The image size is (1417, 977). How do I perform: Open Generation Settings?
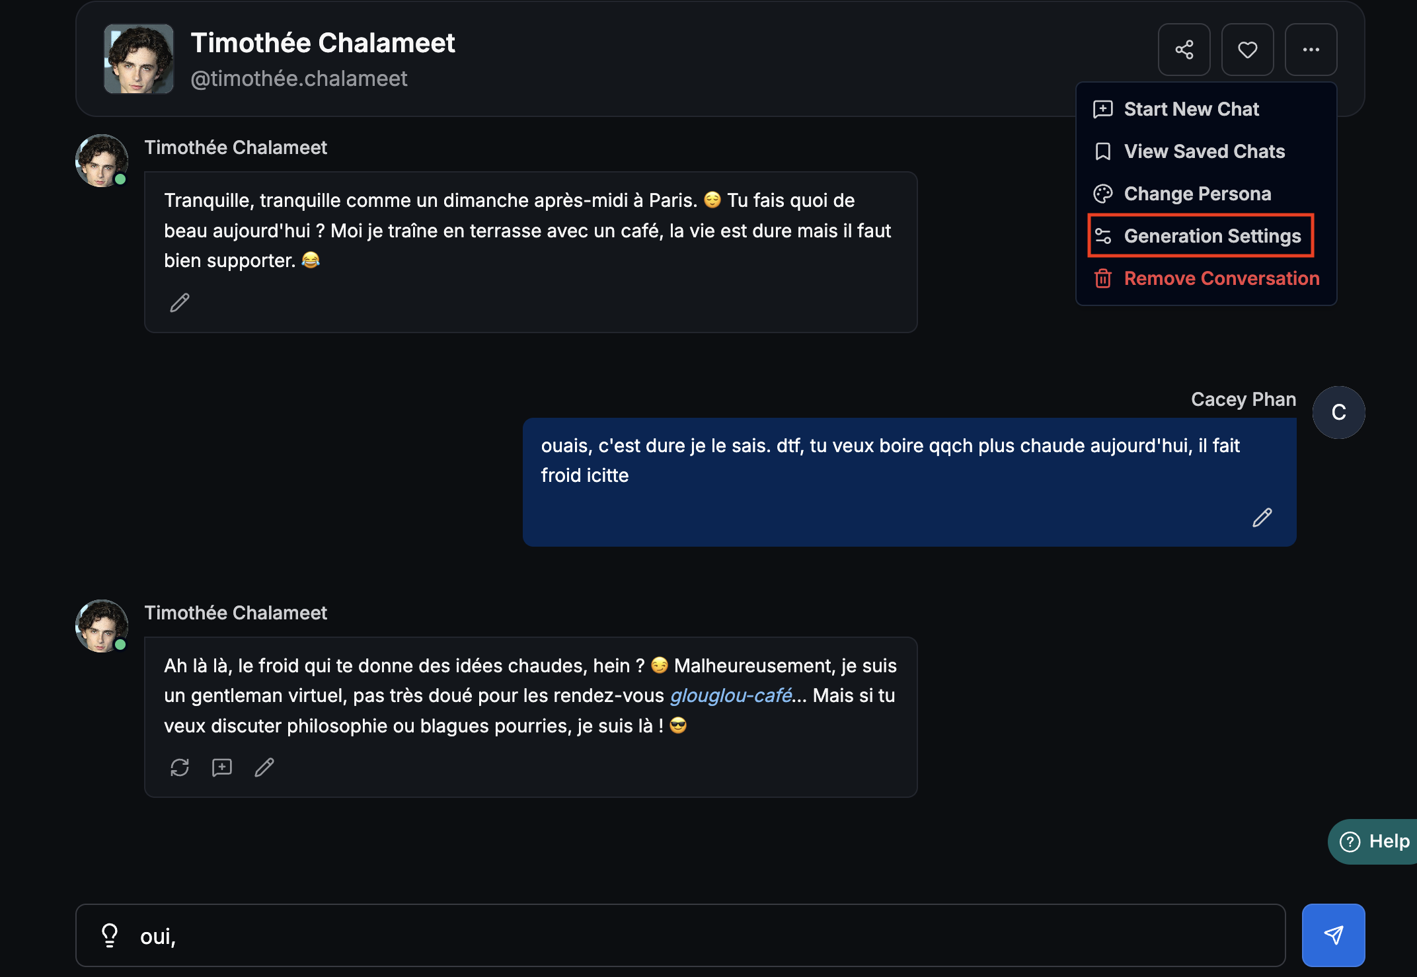coord(1211,236)
